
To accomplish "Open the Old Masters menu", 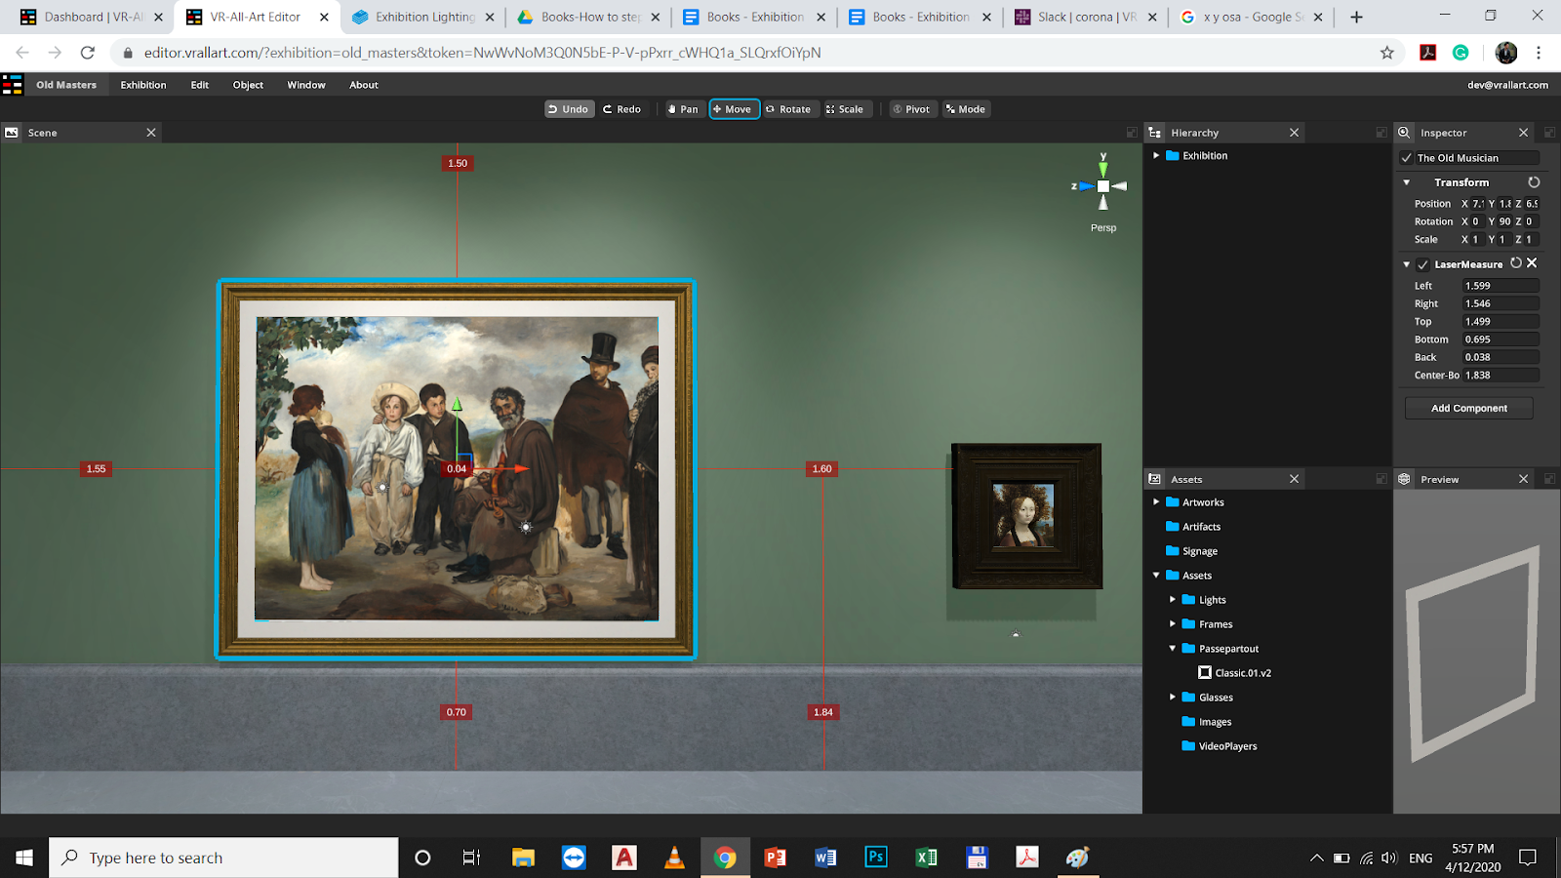I will (66, 85).
